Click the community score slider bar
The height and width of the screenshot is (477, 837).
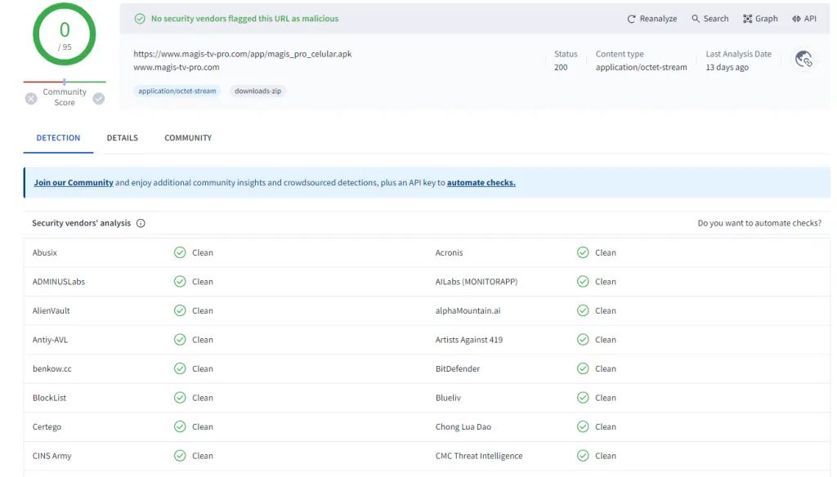click(x=65, y=82)
